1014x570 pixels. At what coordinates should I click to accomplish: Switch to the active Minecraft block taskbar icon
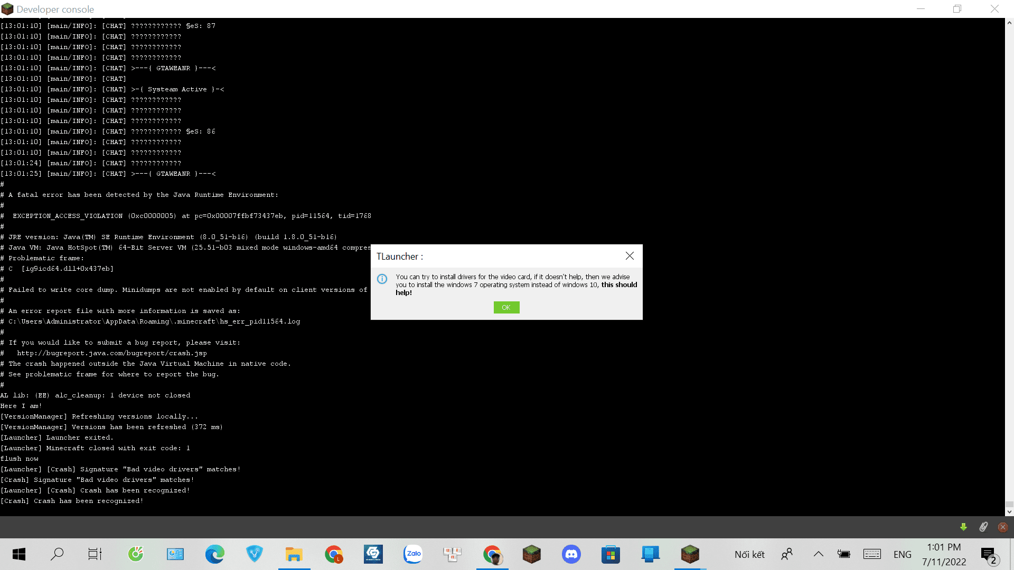click(690, 554)
